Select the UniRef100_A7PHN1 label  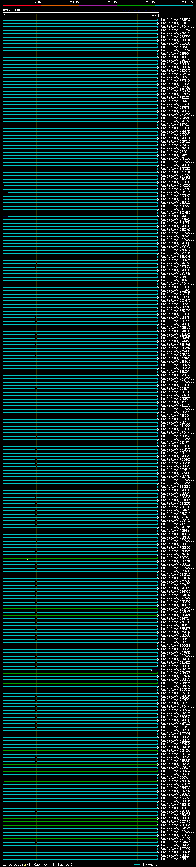[x=176, y=132]
